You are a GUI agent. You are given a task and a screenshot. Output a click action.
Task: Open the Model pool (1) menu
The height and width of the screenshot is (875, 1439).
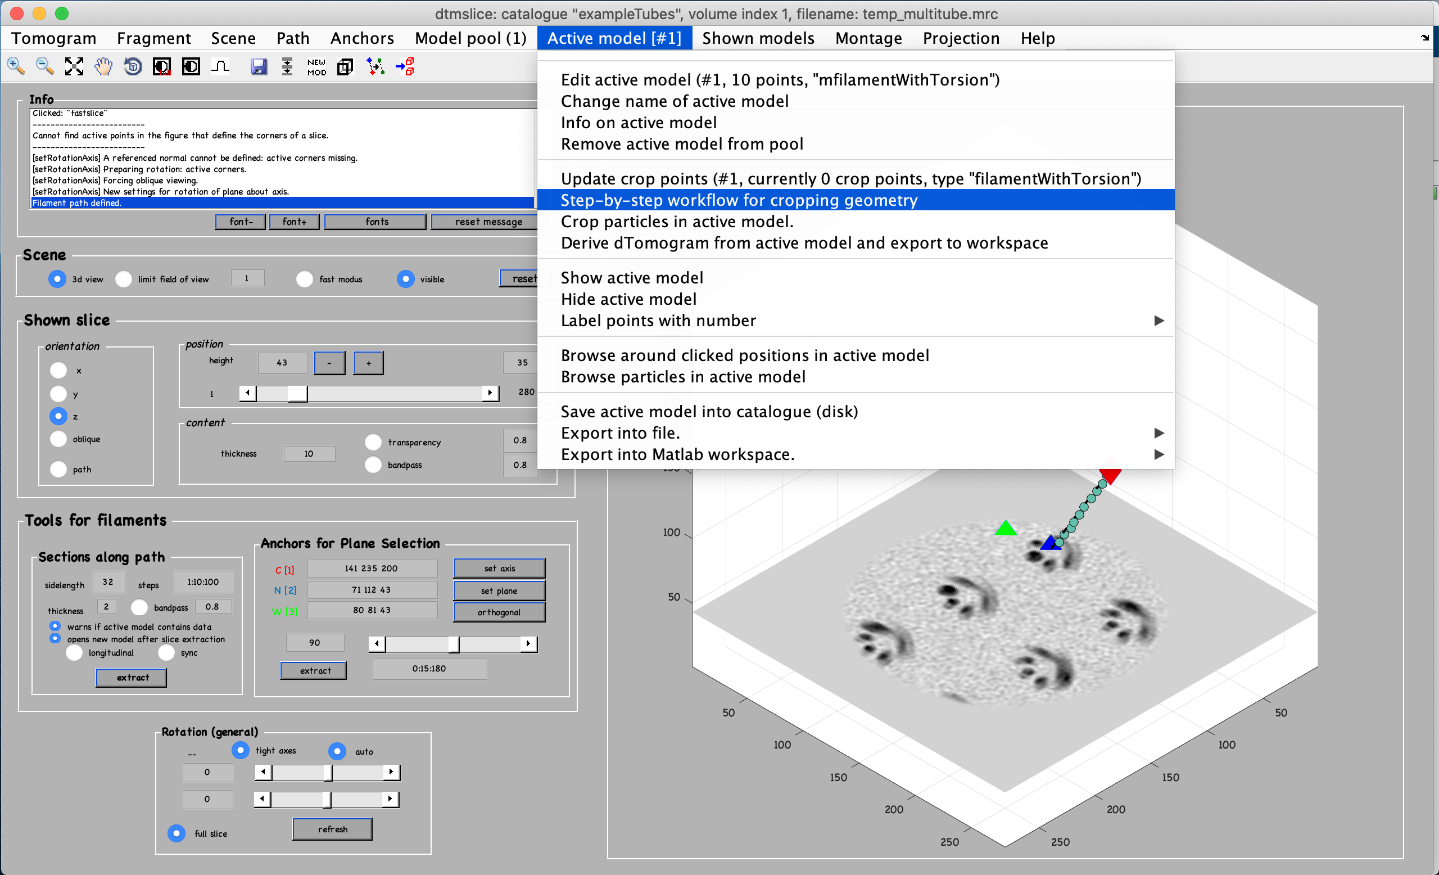(x=470, y=39)
